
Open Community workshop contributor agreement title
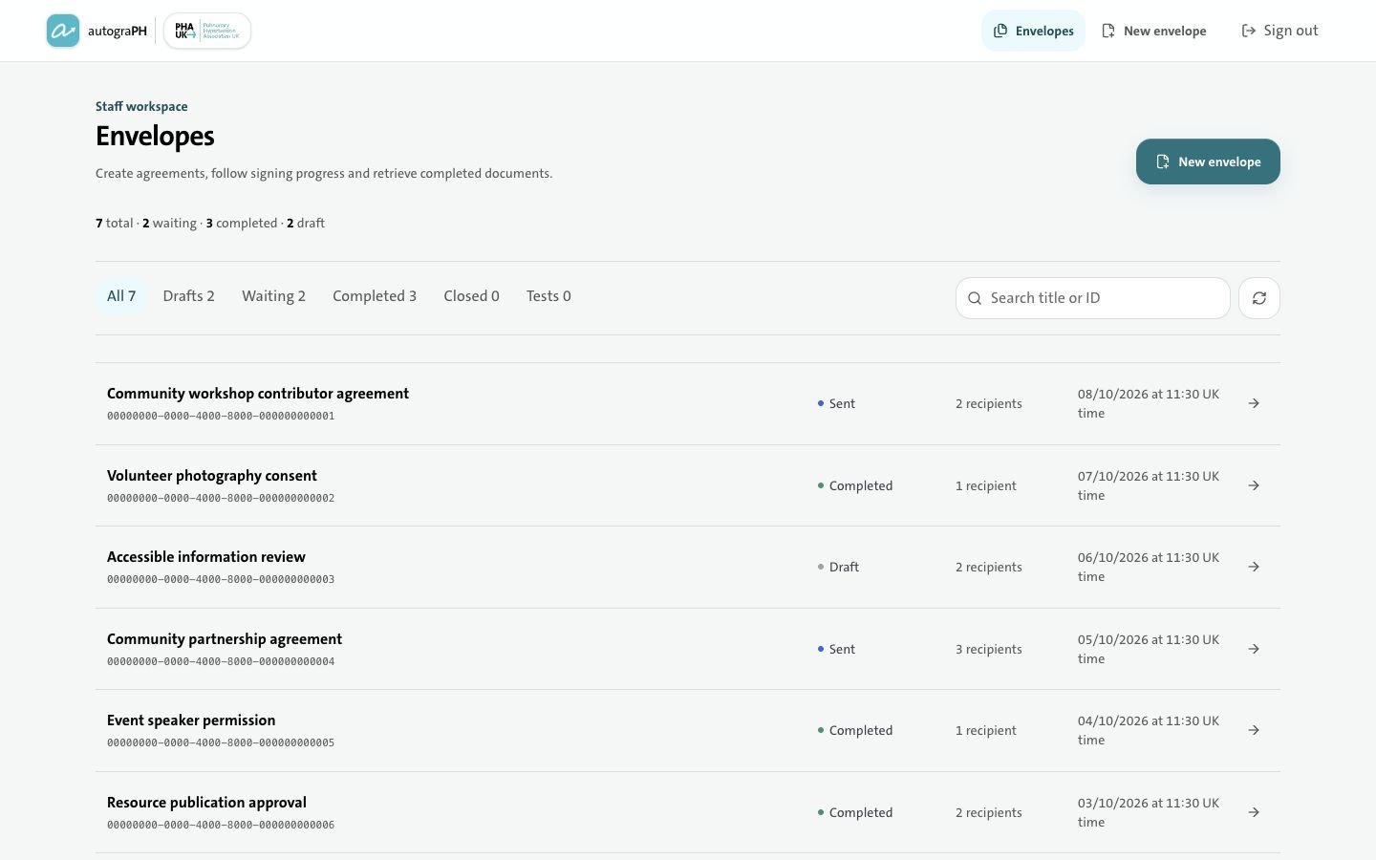point(258,394)
